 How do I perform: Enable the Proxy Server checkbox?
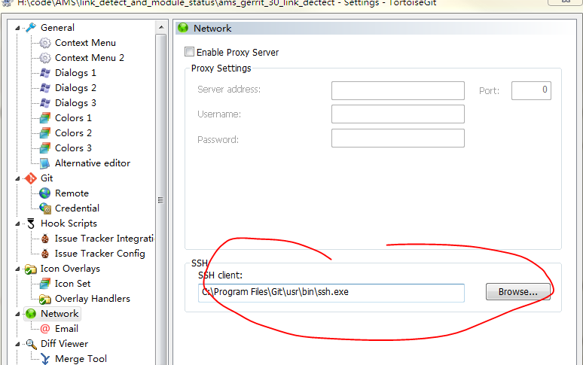(x=189, y=52)
